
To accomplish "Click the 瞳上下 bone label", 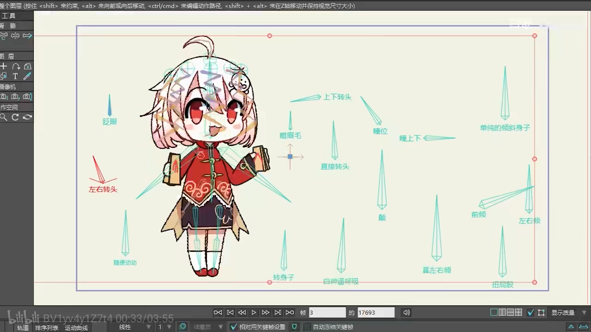I will point(410,138).
